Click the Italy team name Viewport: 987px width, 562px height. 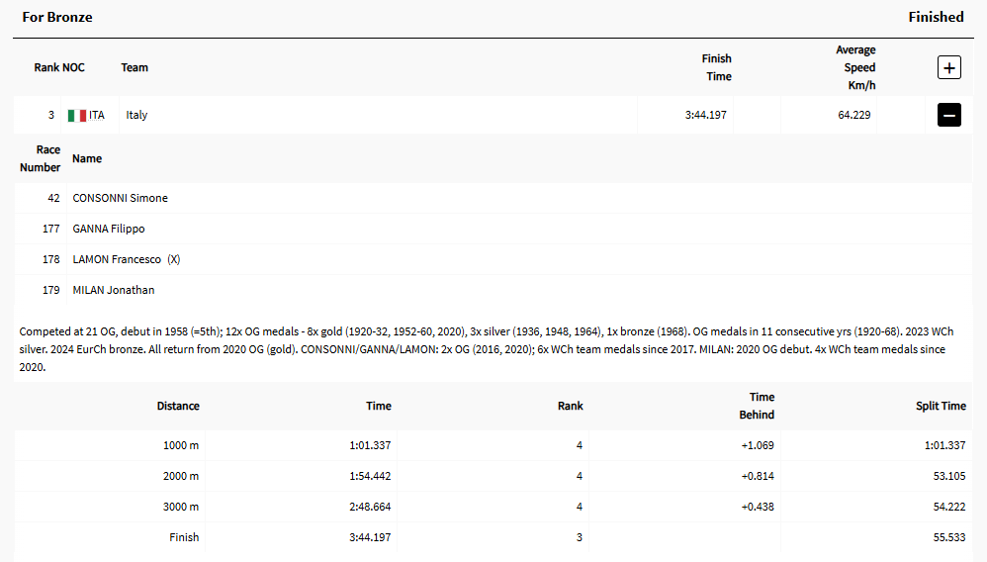tap(136, 115)
